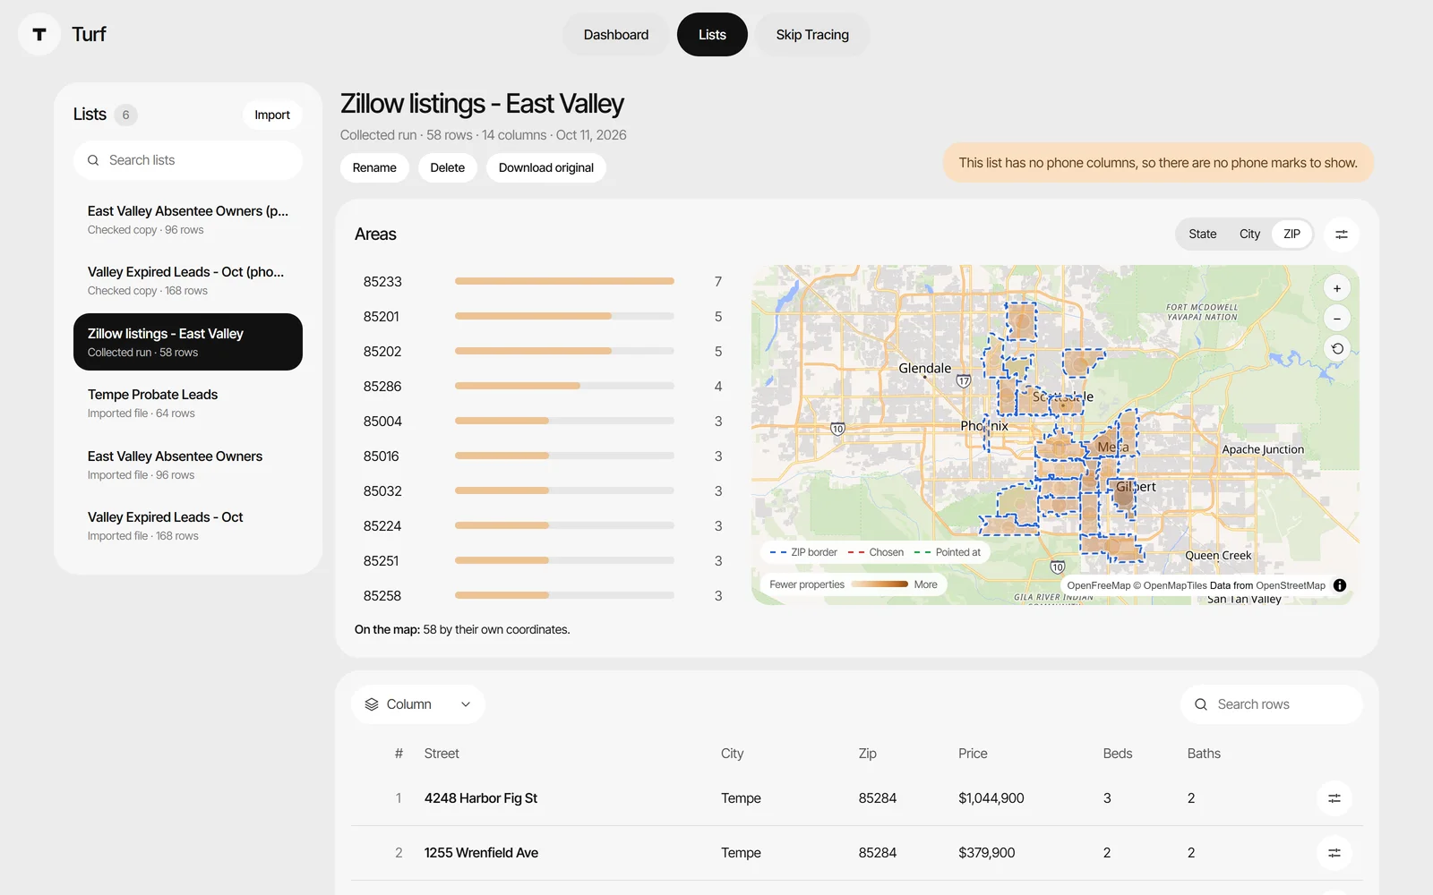Click the Baths column header

1204,754
